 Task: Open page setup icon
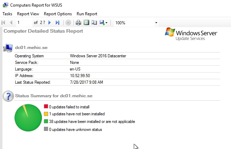(x=93, y=23)
